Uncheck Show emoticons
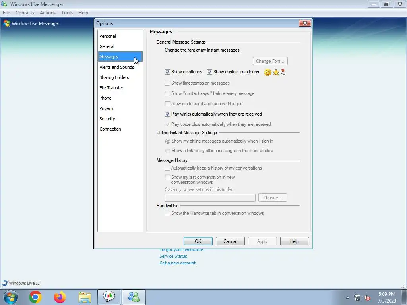 [167, 72]
